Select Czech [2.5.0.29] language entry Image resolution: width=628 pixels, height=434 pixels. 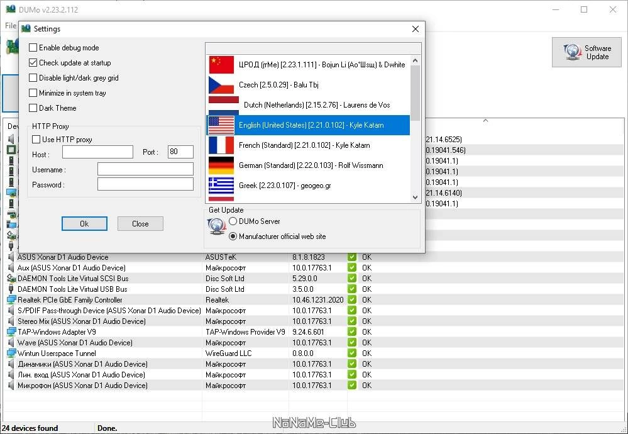pos(308,85)
